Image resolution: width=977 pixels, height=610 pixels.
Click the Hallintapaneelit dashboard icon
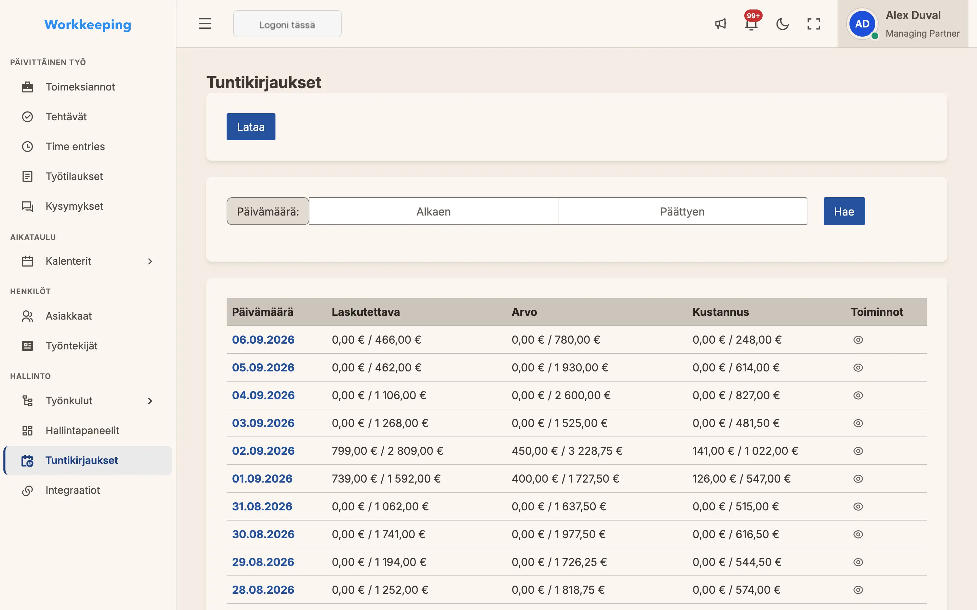pyautogui.click(x=27, y=430)
